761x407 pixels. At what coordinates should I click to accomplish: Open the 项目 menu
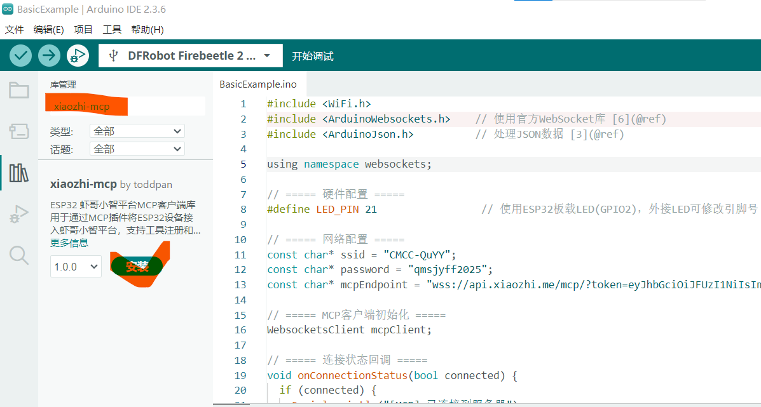pos(83,30)
